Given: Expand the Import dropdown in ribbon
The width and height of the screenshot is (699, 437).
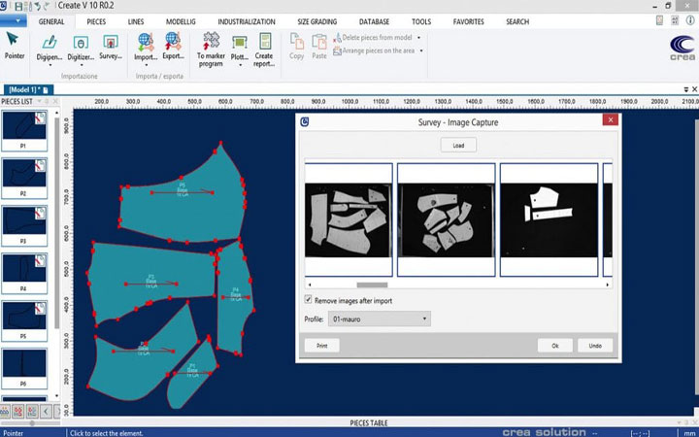Looking at the screenshot, I should [145, 65].
